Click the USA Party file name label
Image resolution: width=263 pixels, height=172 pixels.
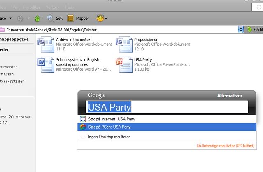pyautogui.click(x=143, y=60)
